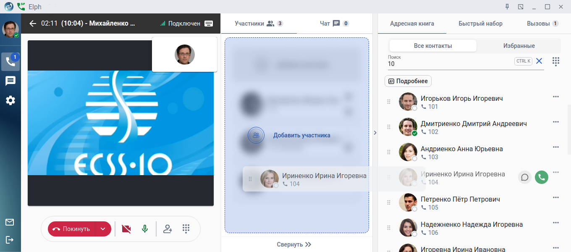Image resolution: width=571 pixels, height=252 pixels.
Task: Click the add participant icon in call controls
Action: point(168,229)
